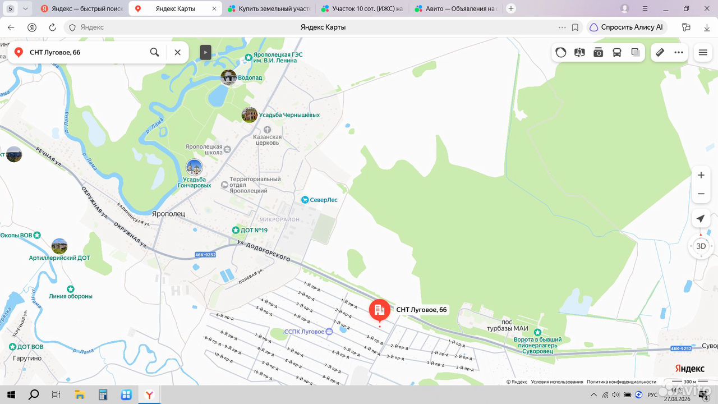Open Yandex home via the Я button
This screenshot has width=718, height=404.
point(32,27)
